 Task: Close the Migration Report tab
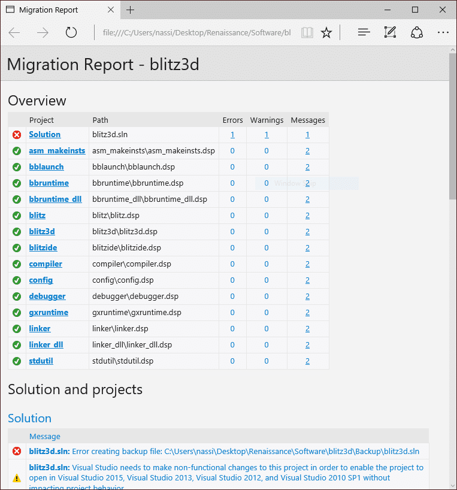pos(111,10)
